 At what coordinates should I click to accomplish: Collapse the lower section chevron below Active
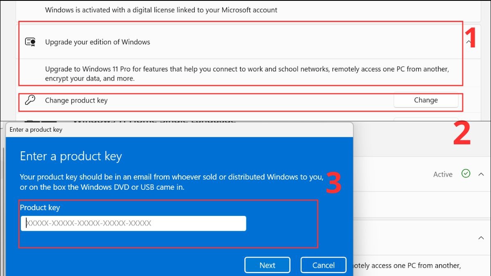tap(481, 238)
